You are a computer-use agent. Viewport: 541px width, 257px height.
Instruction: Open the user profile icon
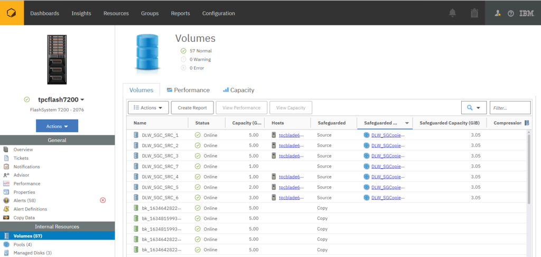[x=498, y=13]
